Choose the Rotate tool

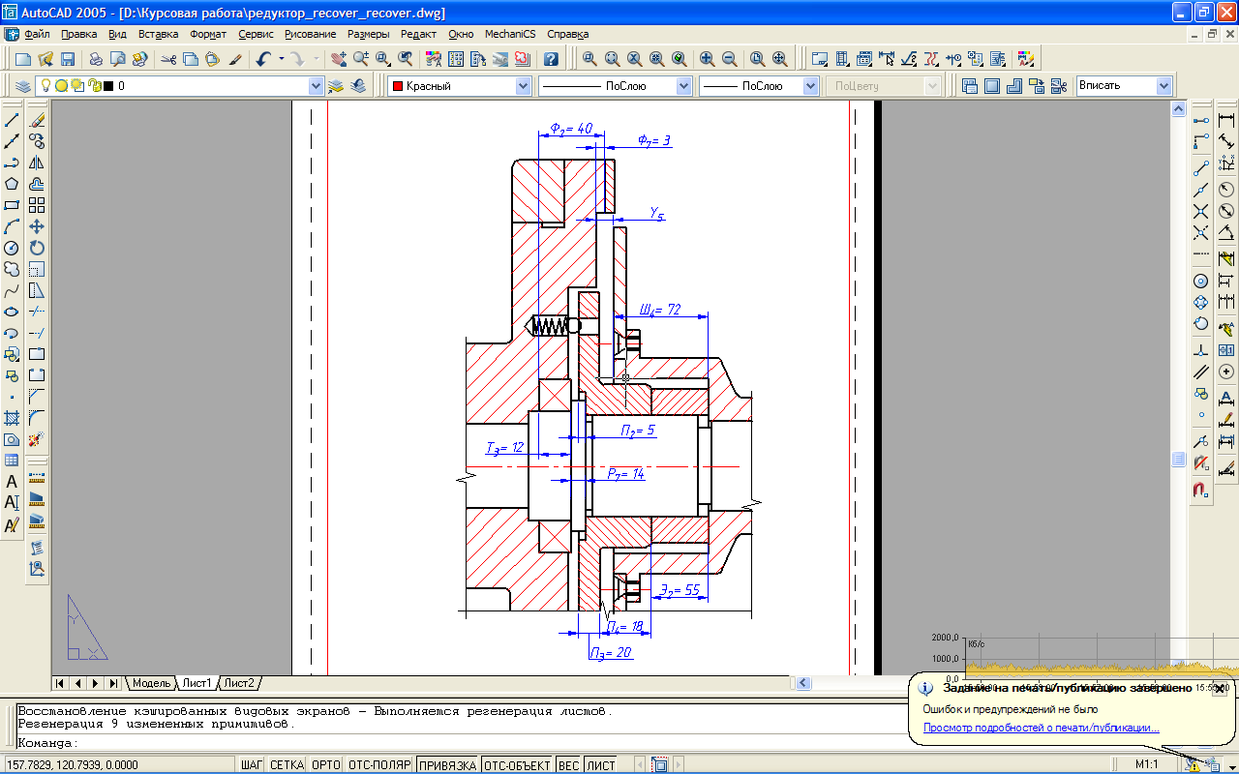coord(37,248)
